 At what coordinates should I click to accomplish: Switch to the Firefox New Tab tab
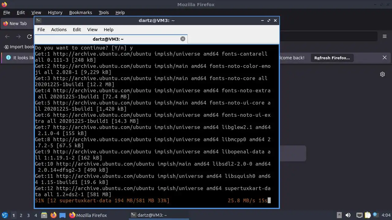pos(18,24)
